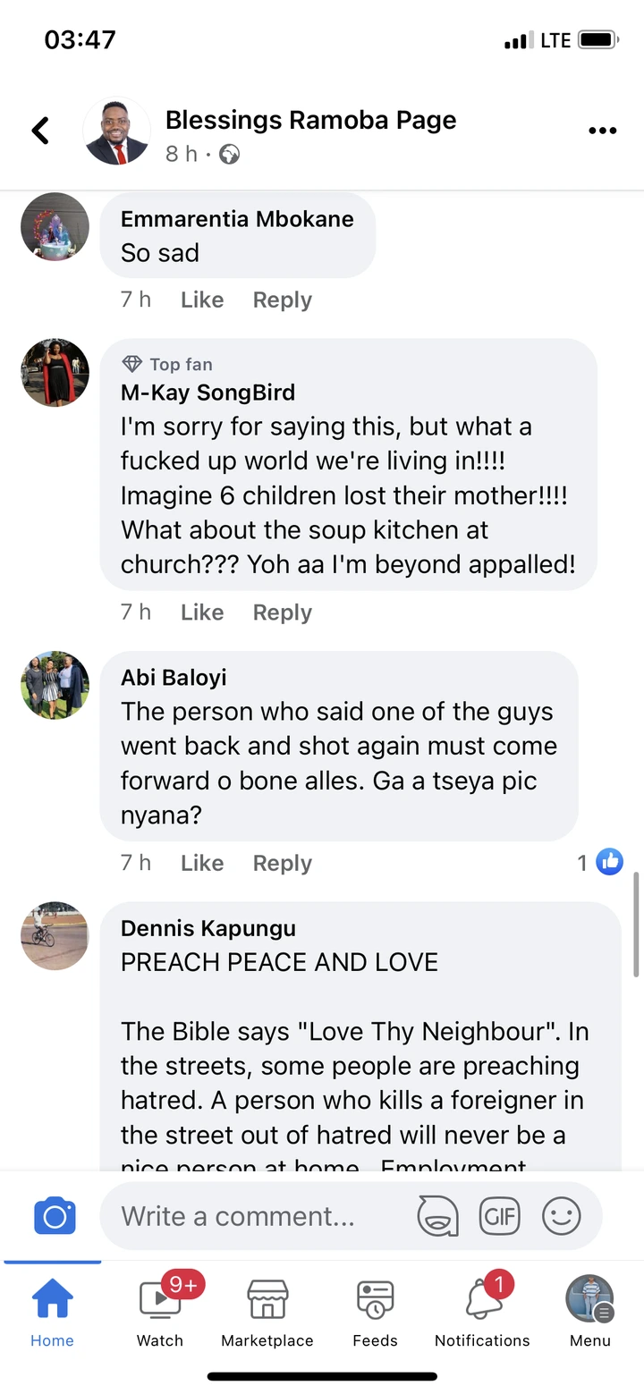Image resolution: width=644 pixels, height=1394 pixels.
Task: Open the Home tab
Action: [x=53, y=1311]
